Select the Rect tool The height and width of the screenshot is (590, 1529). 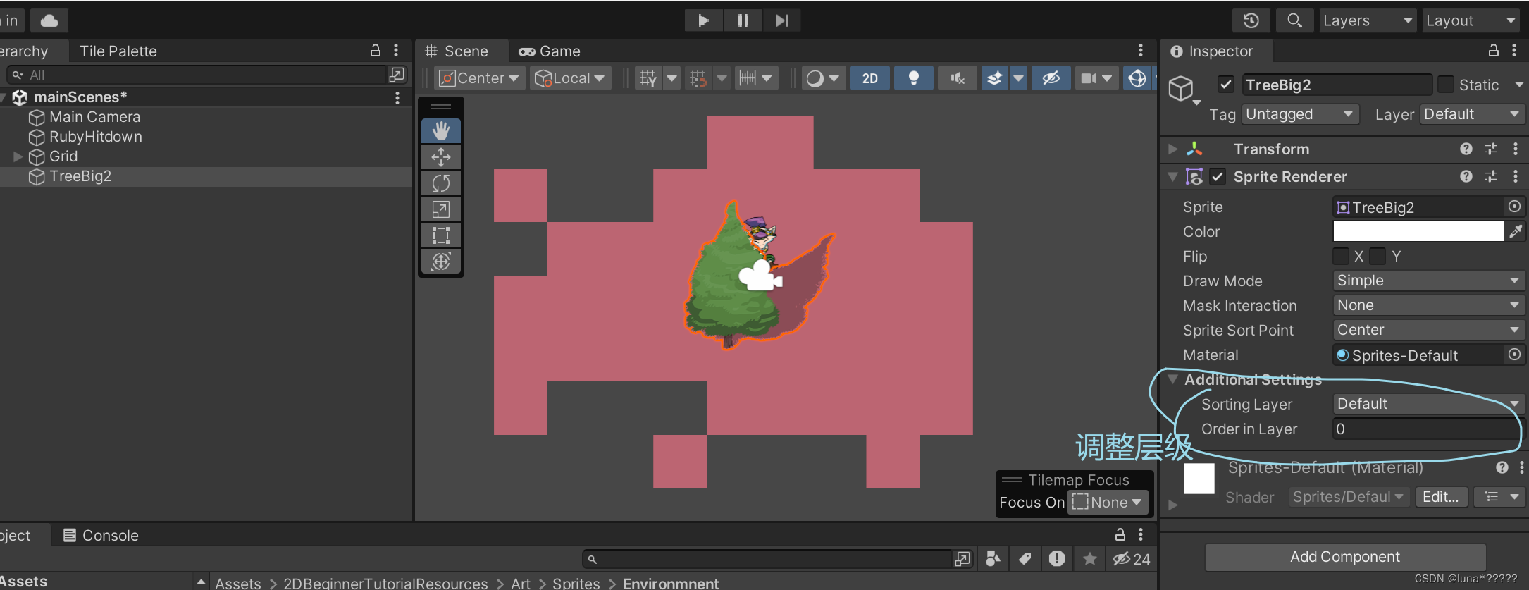[x=441, y=235]
